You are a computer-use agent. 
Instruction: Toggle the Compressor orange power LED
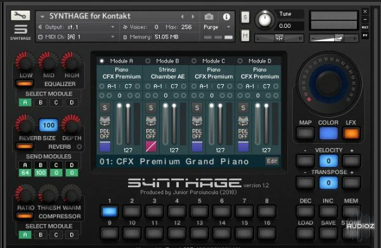pos(25,216)
